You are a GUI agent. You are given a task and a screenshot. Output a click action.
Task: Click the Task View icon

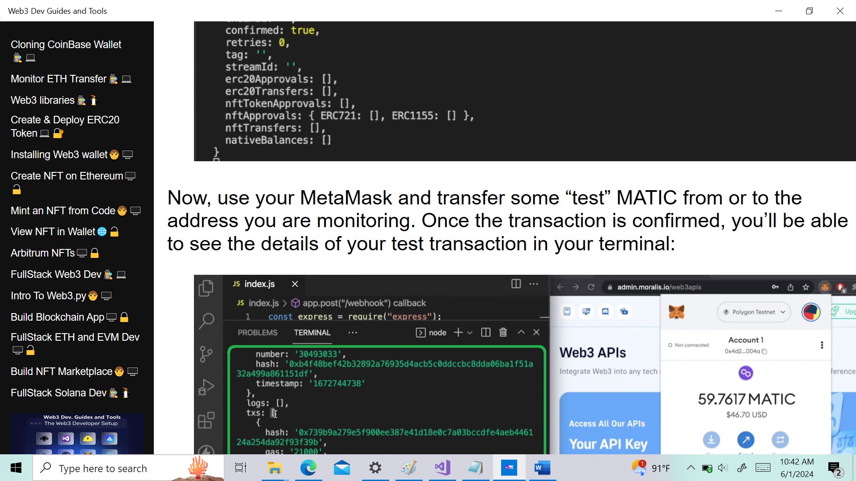tap(241, 468)
